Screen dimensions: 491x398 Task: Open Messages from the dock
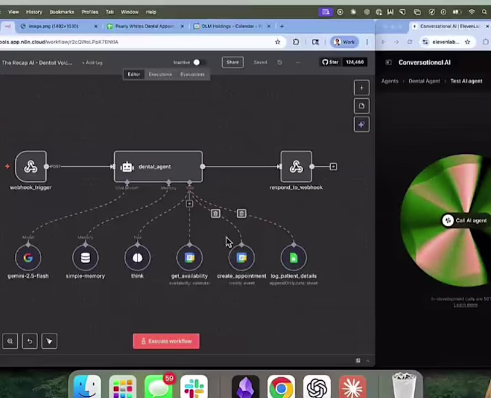point(158,387)
